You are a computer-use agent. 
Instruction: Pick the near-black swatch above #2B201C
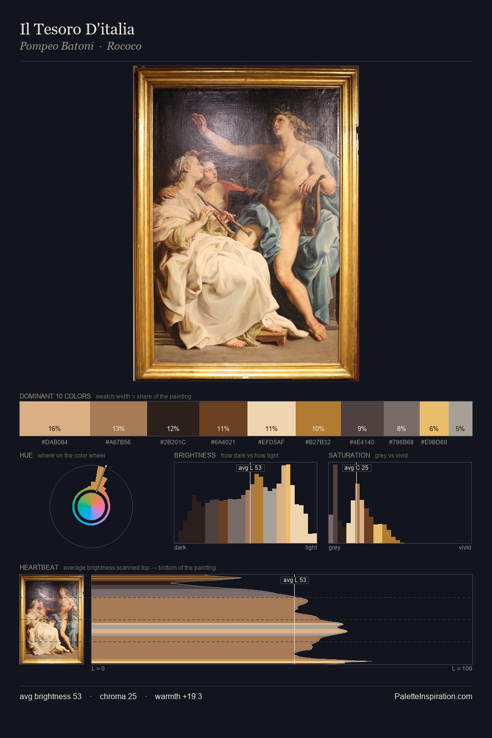pos(173,419)
